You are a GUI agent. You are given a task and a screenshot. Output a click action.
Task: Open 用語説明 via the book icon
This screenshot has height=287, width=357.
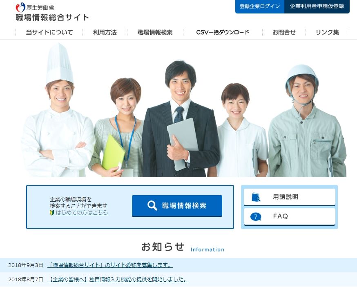255,197
